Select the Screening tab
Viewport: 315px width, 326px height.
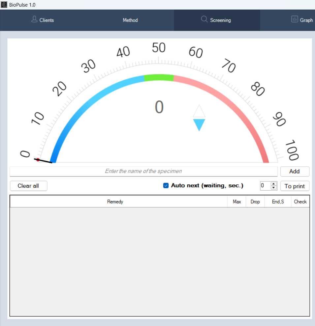(217, 20)
